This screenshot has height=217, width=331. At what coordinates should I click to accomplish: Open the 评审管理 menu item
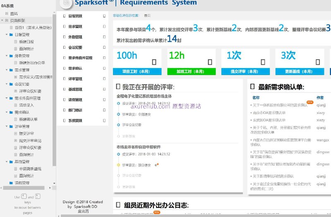(x=75, y=79)
